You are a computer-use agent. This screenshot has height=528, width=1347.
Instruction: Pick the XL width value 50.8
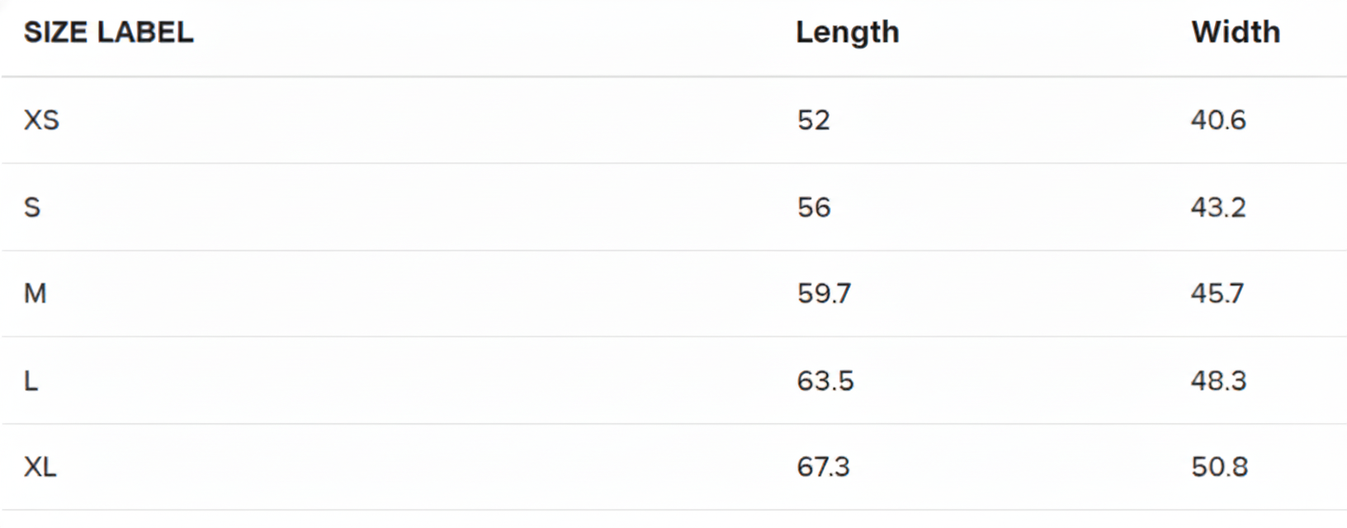coord(1218,468)
